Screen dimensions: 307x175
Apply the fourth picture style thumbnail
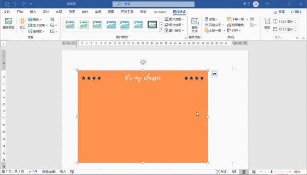111,25
